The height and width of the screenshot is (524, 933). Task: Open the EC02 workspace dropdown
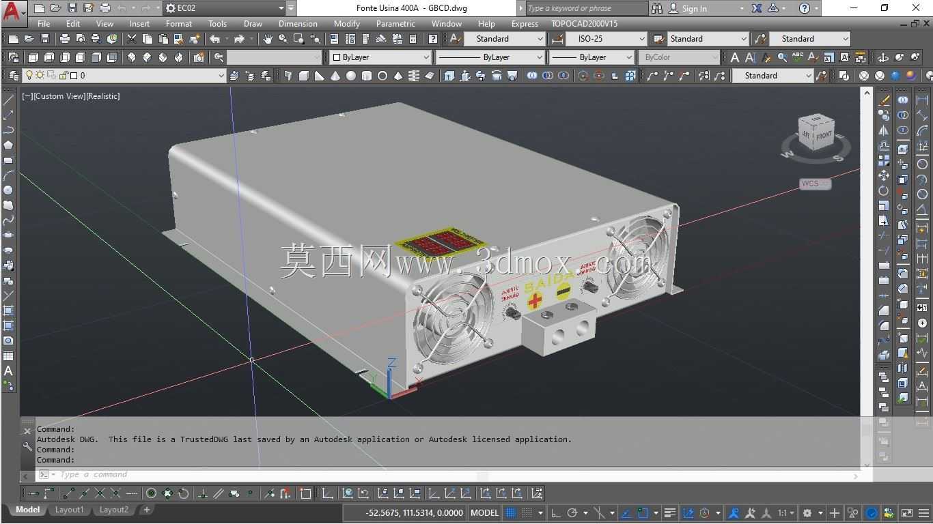pos(225,8)
